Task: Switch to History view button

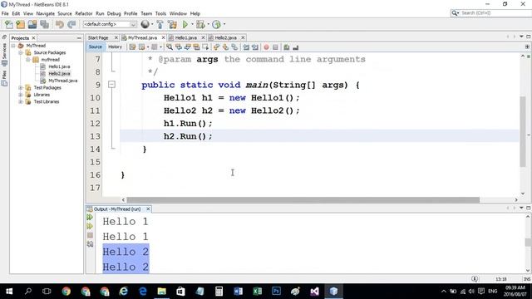Action: point(115,47)
